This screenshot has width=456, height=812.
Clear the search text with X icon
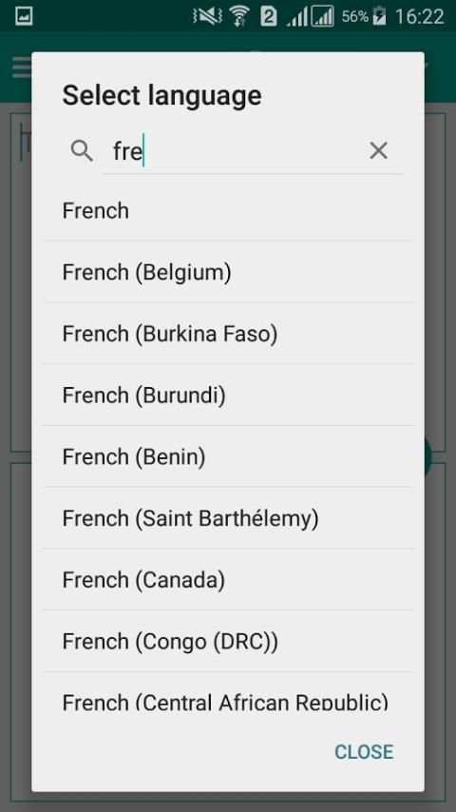[378, 150]
